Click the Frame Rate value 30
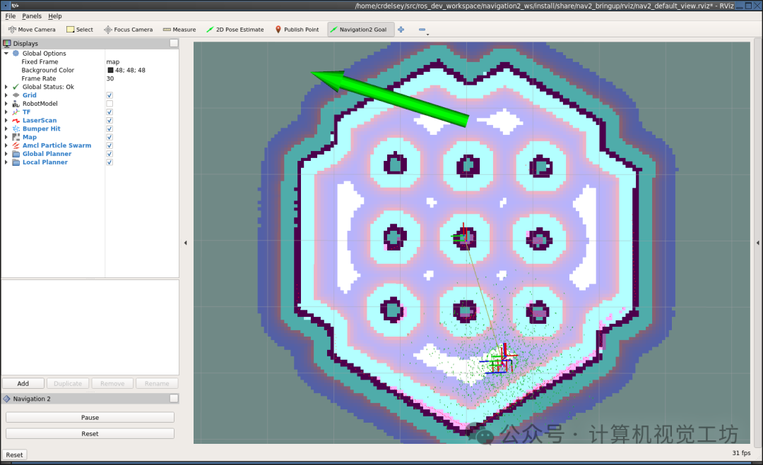This screenshot has width=763, height=465. tap(110, 79)
